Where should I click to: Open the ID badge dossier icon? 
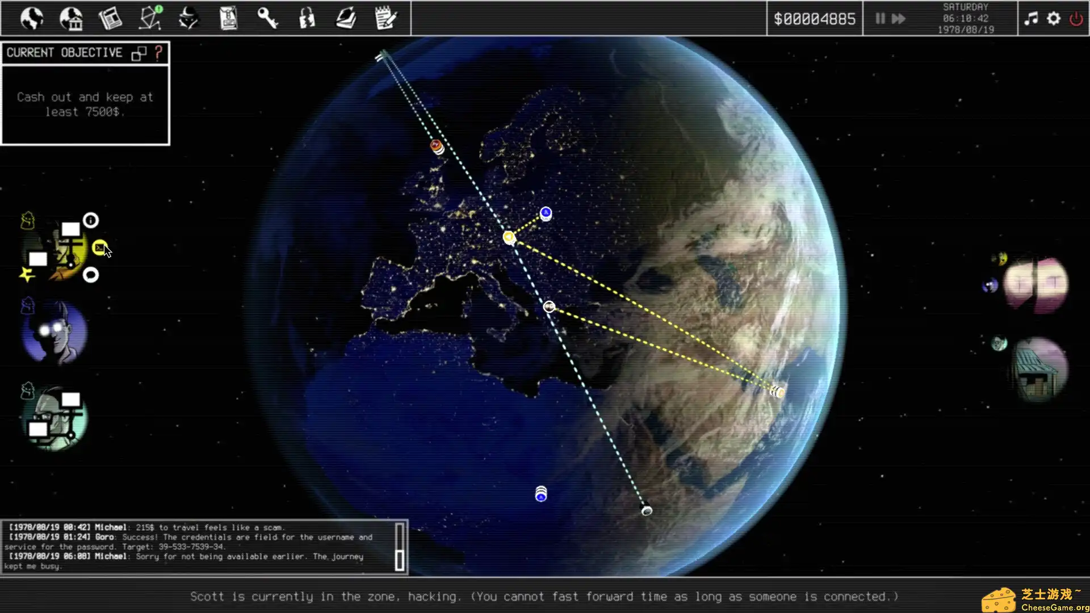228,18
